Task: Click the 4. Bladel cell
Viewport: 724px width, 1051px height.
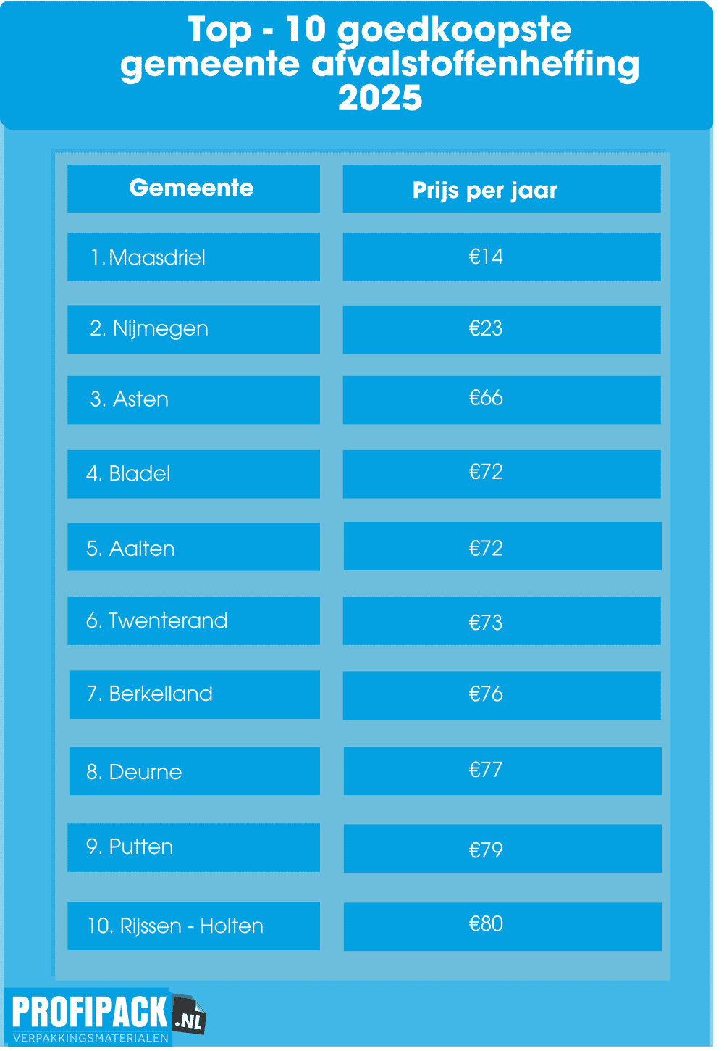Action: click(x=193, y=474)
